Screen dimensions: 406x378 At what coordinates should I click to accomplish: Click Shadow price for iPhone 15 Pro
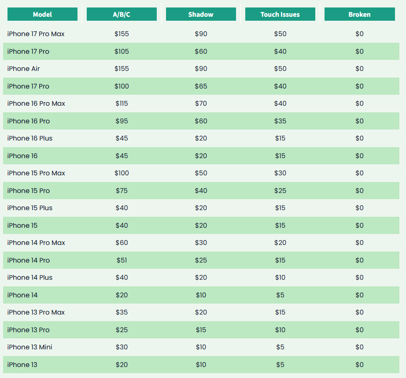(201, 191)
